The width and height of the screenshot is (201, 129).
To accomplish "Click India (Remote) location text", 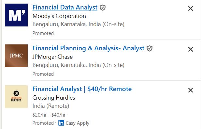I will (51, 106).
